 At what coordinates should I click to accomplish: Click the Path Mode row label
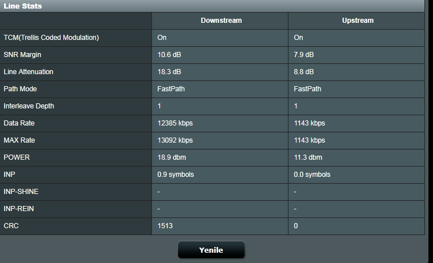tap(20, 89)
